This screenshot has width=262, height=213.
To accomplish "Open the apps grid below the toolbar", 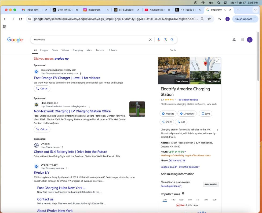I will pyautogui.click(x=5, y=27).
